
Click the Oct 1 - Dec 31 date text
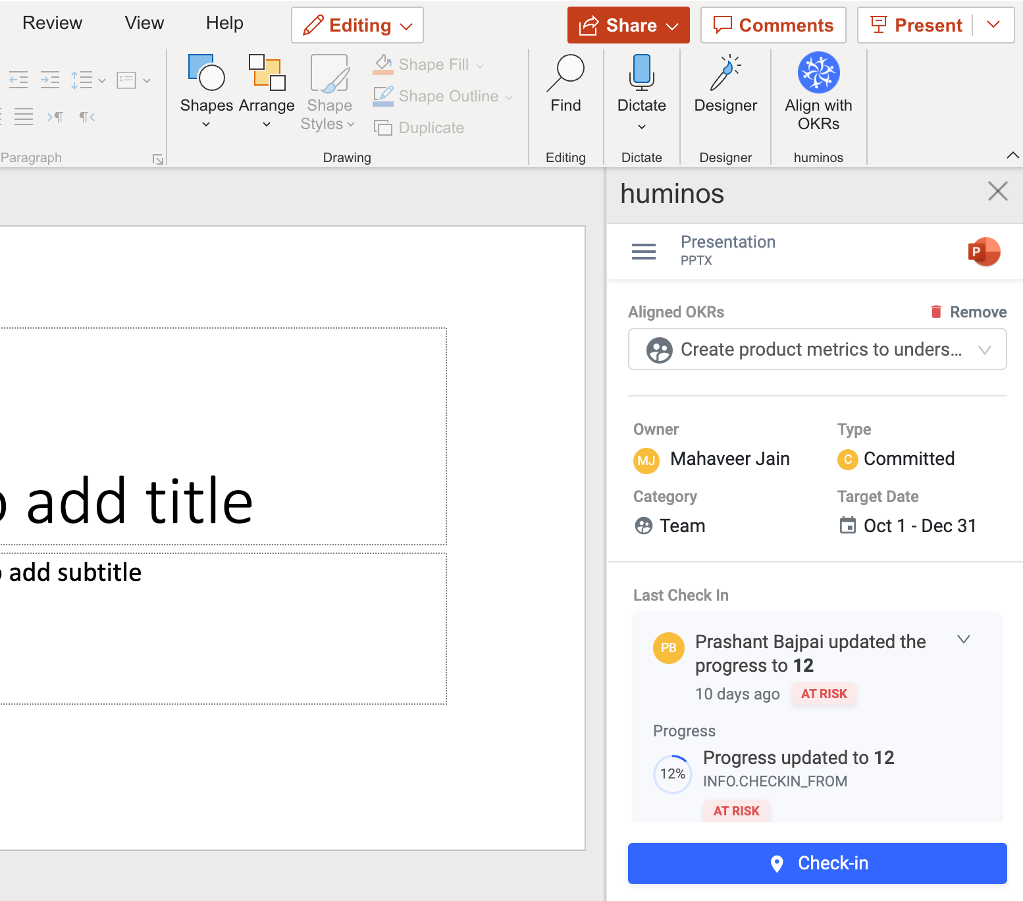click(x=920, y=526)
